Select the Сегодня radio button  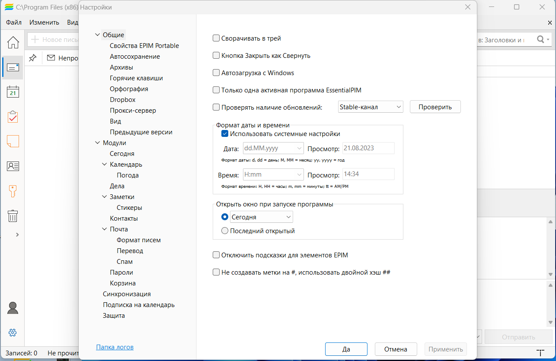point(225,217)
